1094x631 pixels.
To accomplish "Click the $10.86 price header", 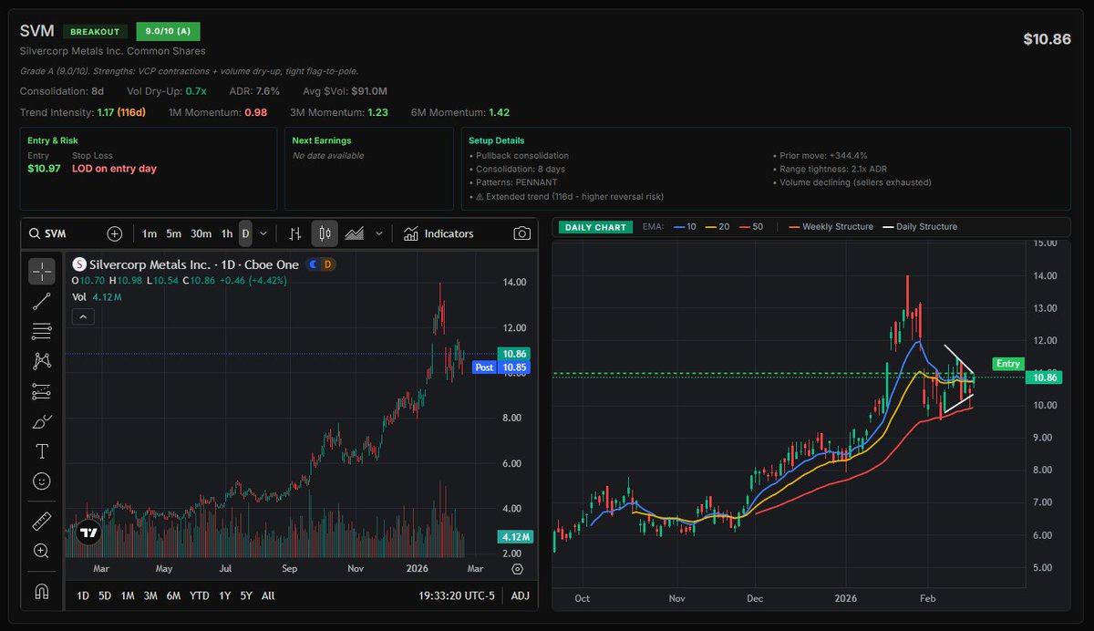I will (1047, 40).
